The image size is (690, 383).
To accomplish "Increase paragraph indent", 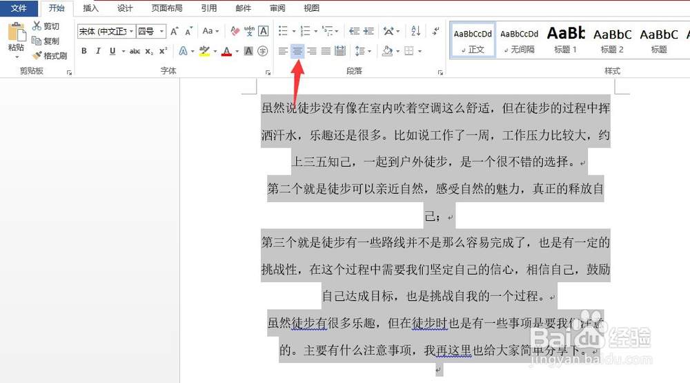I will click(368, 31).
